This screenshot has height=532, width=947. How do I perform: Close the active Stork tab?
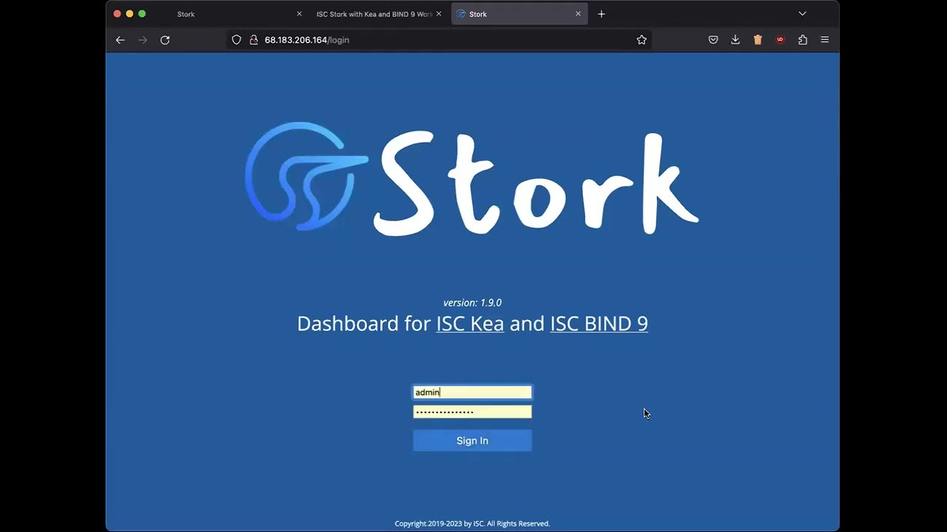click(578, 14)
